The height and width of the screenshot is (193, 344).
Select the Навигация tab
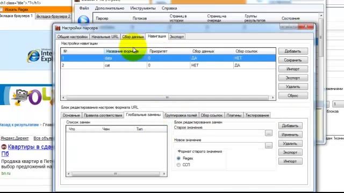(157, 36)
